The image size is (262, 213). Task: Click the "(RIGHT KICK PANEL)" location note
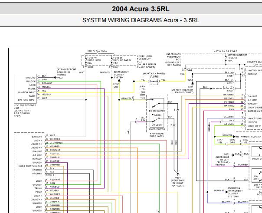click(x=154, y=73)
